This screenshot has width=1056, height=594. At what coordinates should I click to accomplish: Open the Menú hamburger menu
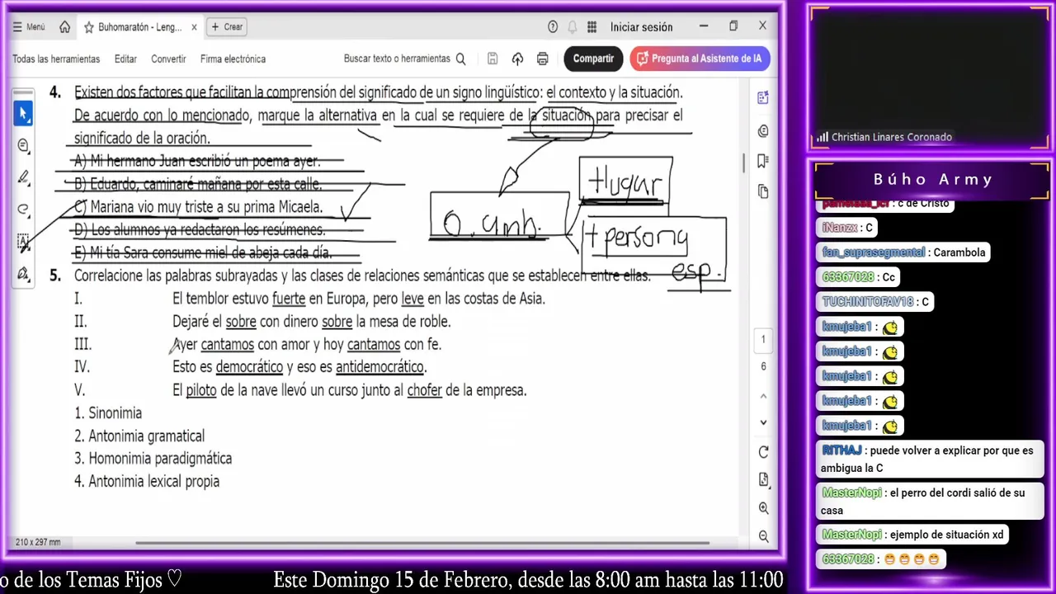click(29, 27)
